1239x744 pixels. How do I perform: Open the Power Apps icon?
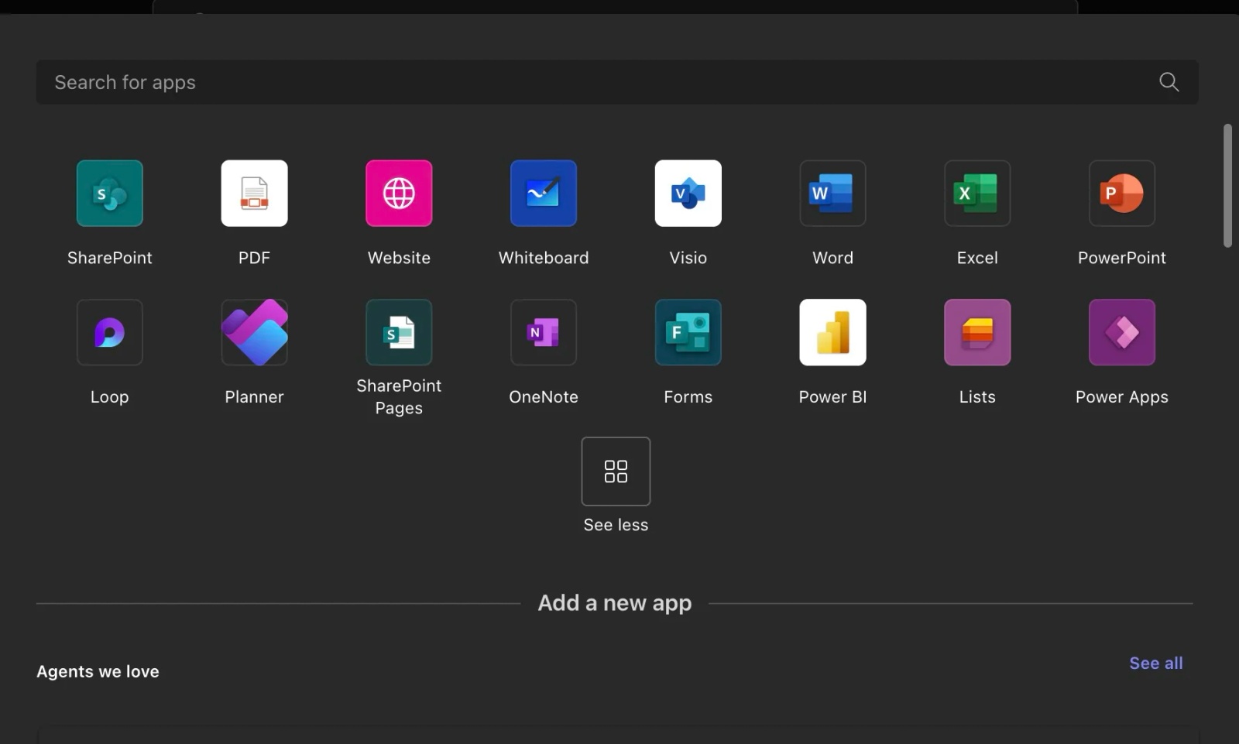[1122, 332]
